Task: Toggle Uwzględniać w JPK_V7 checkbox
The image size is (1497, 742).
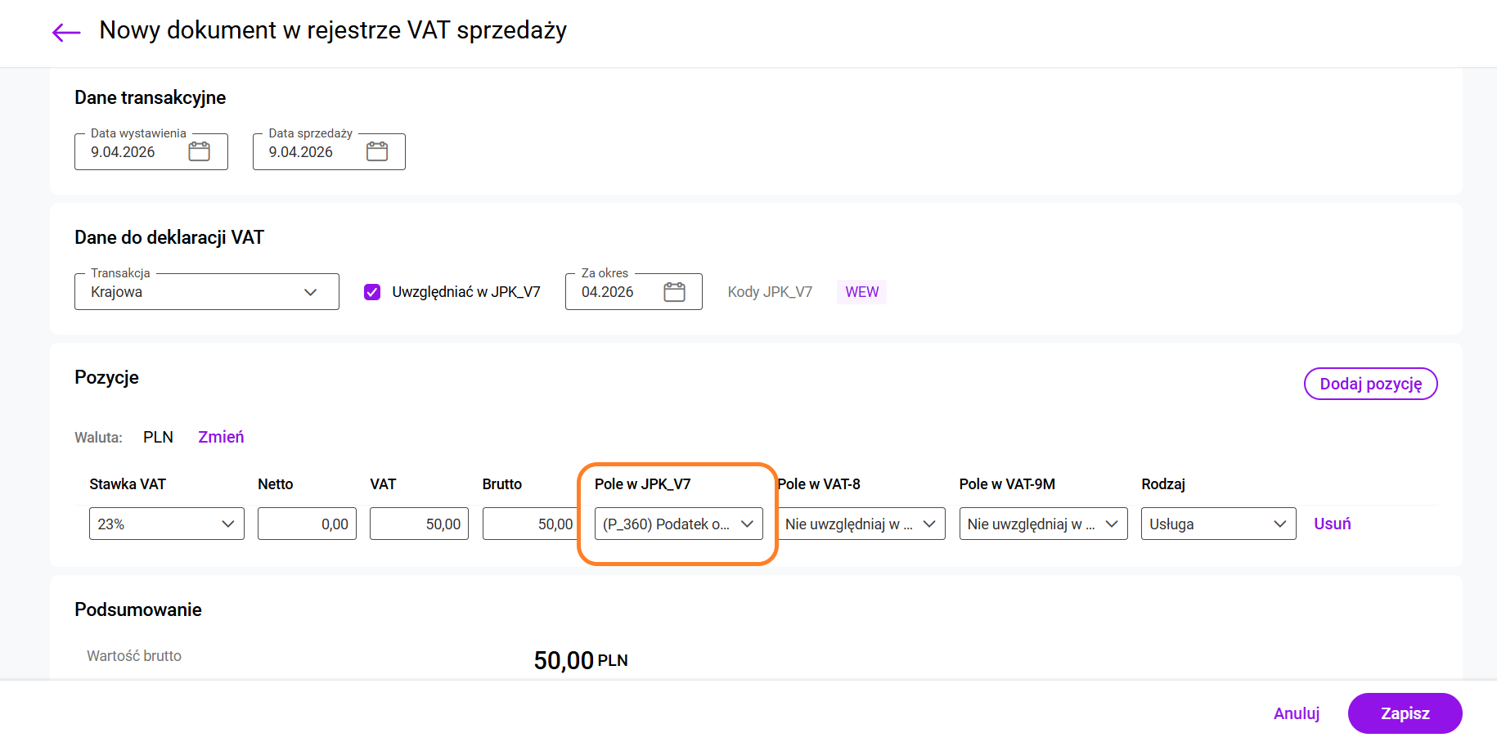Action: tap(372, 292)
